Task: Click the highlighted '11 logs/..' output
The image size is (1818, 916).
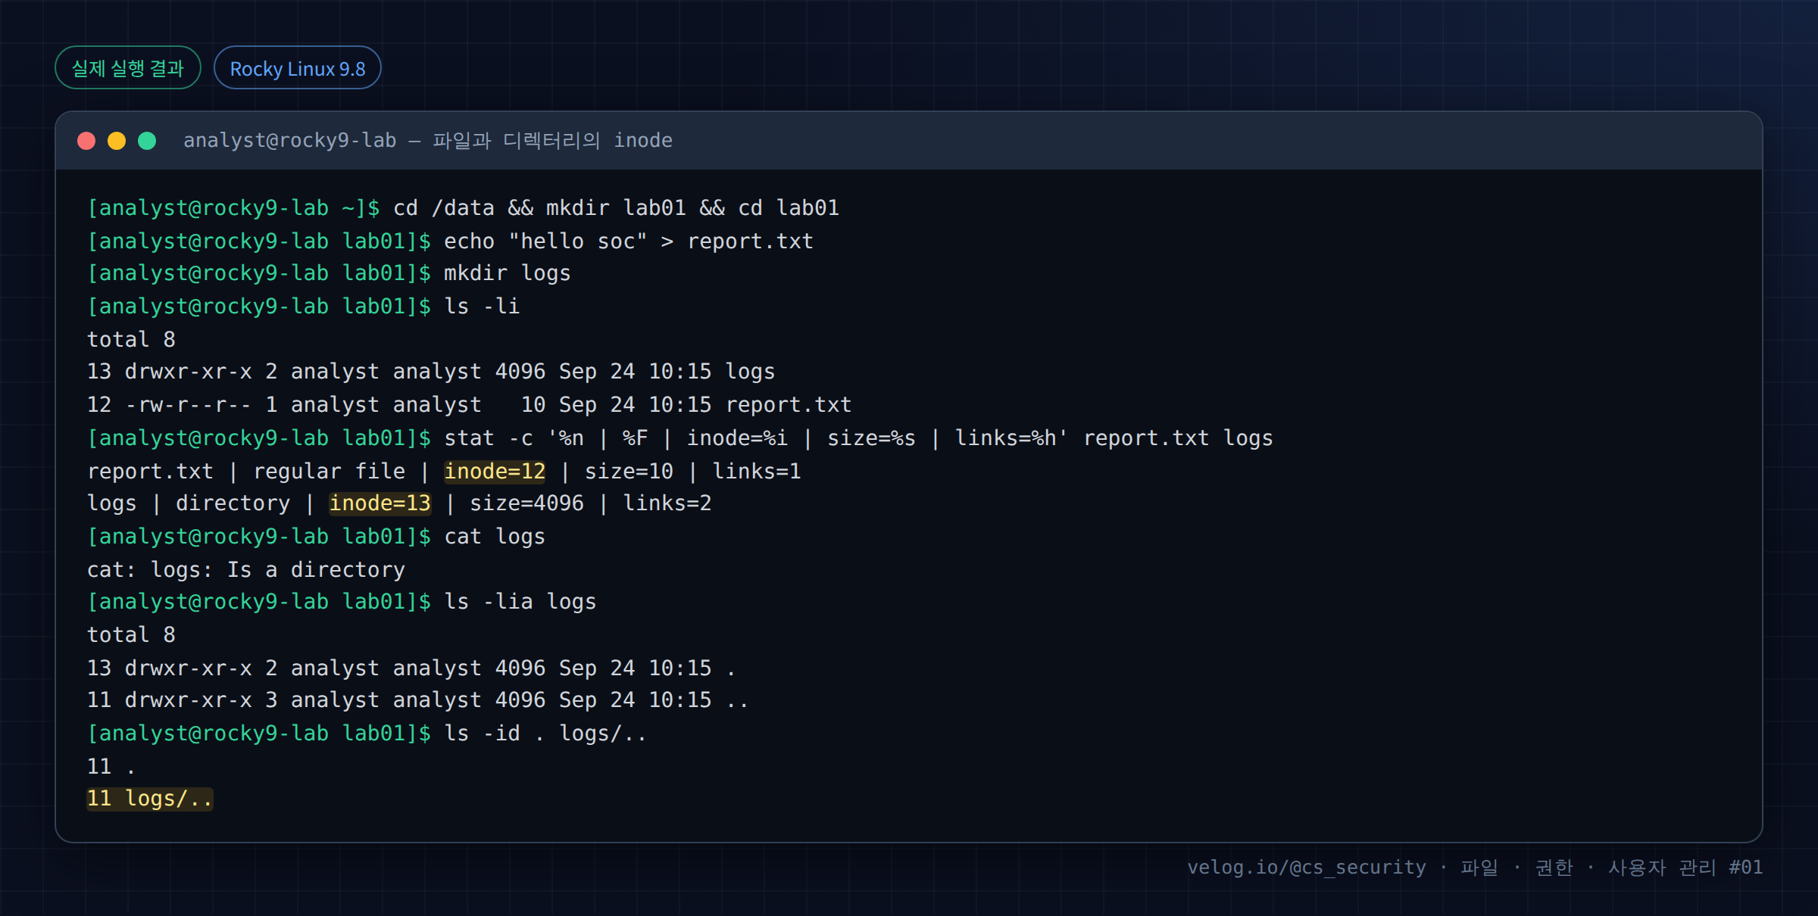Action: (x=150, y=799)
